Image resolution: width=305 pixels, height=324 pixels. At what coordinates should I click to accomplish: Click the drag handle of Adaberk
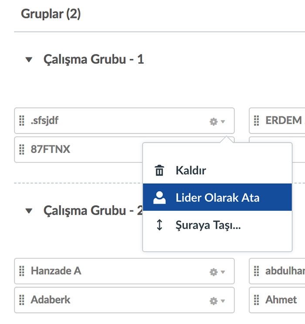point(22,300)
